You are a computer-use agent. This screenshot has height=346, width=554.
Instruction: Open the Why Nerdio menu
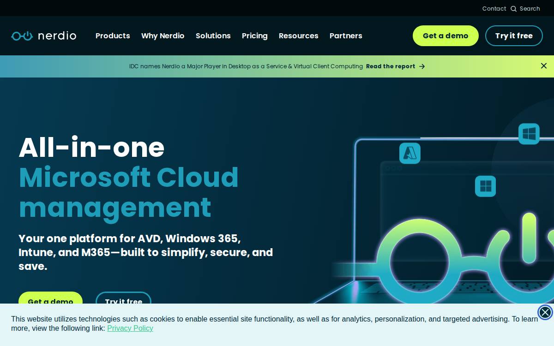pyautogui.click(x=163, y=36)
